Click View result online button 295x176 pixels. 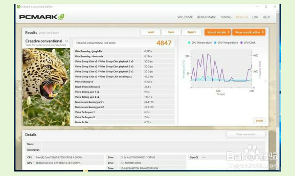point(249,32)
